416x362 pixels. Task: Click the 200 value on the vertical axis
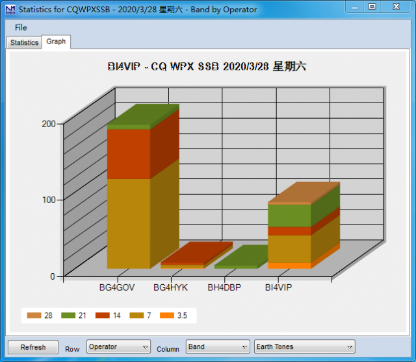tap(49, 124)
